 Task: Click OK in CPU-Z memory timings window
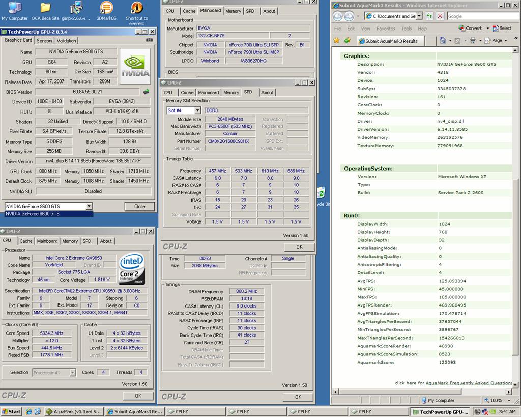click(298, 397)
